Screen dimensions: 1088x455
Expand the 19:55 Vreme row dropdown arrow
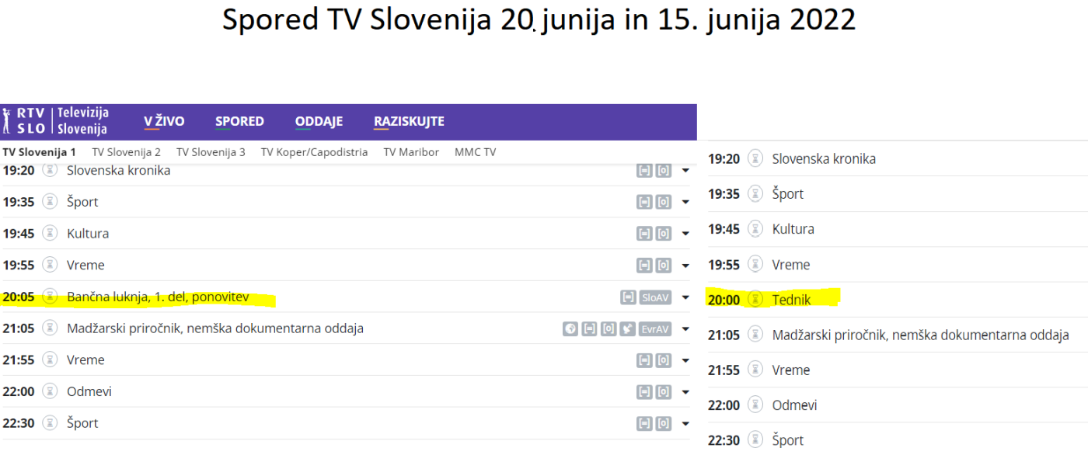pyautogui.click(x=685, y=266)
